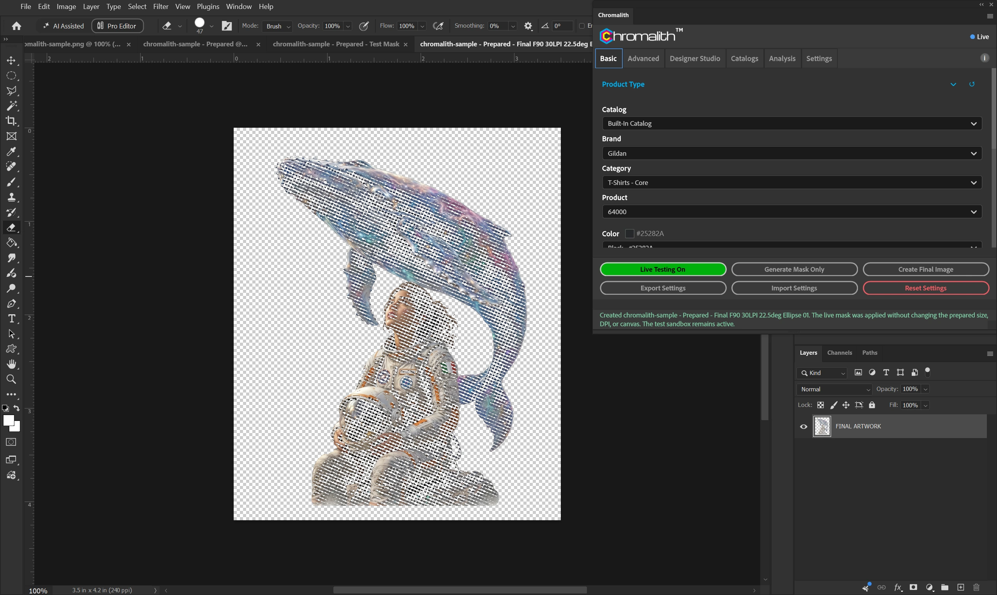Image resolution: width=997 pixels, height=595 pixels.
Task: Select the Zoom tool
Action: (x=11, y=379)
